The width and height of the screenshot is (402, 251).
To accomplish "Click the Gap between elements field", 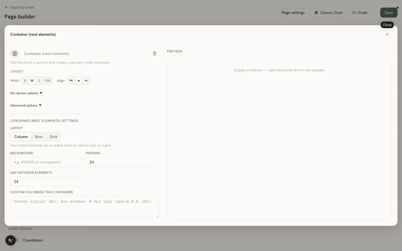I will 47,182.
